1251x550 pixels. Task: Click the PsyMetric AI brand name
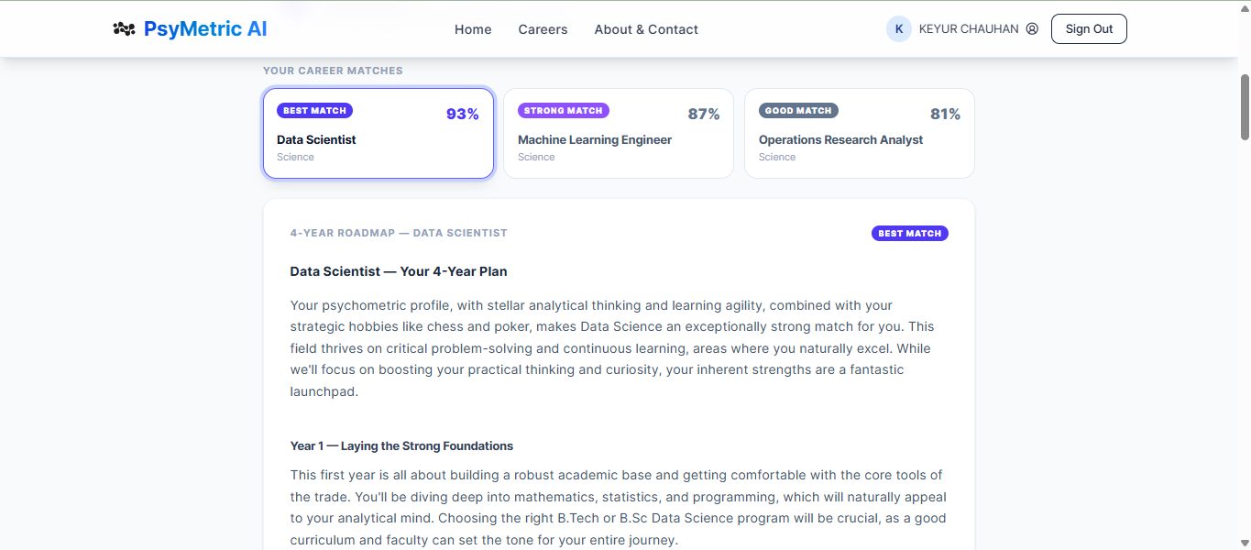pyautogui.click(x=205, y=29)
